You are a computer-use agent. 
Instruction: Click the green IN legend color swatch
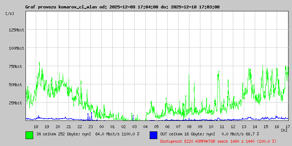tap(29, 135)
